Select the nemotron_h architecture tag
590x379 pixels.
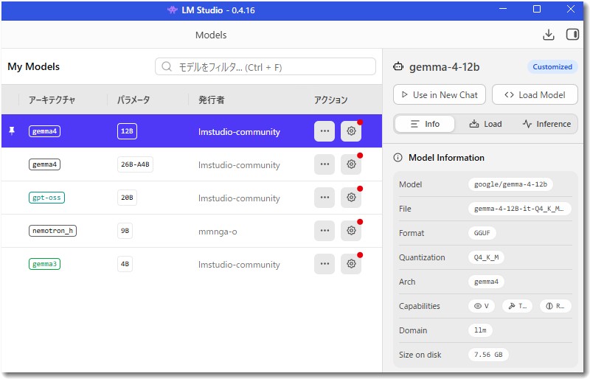pos(52,231)
